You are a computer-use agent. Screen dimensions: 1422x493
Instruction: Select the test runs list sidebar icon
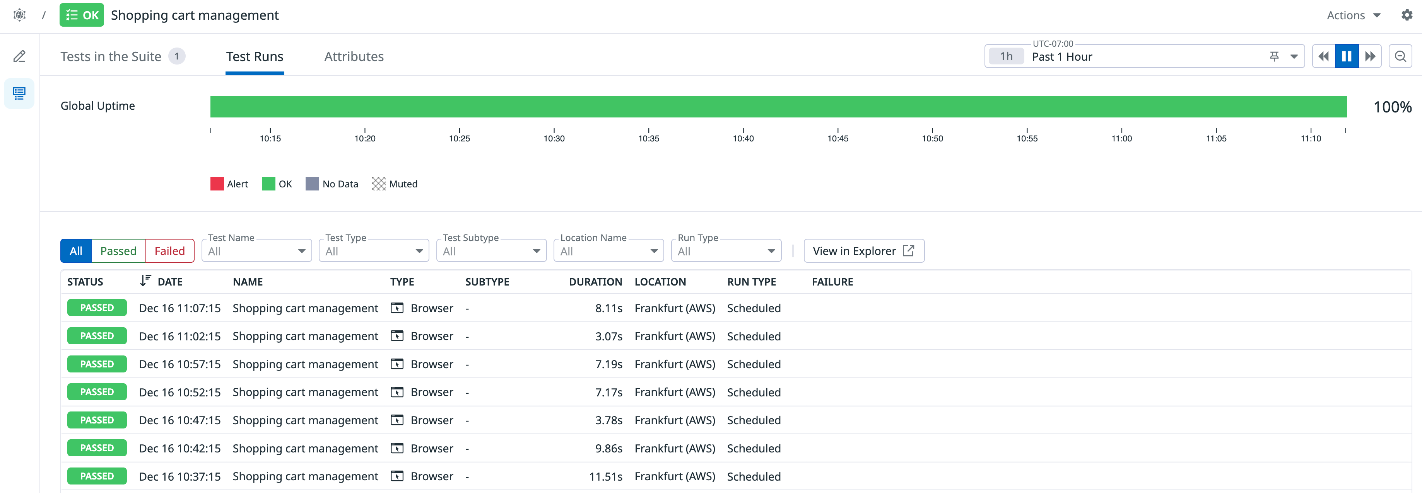coord(19,93)
